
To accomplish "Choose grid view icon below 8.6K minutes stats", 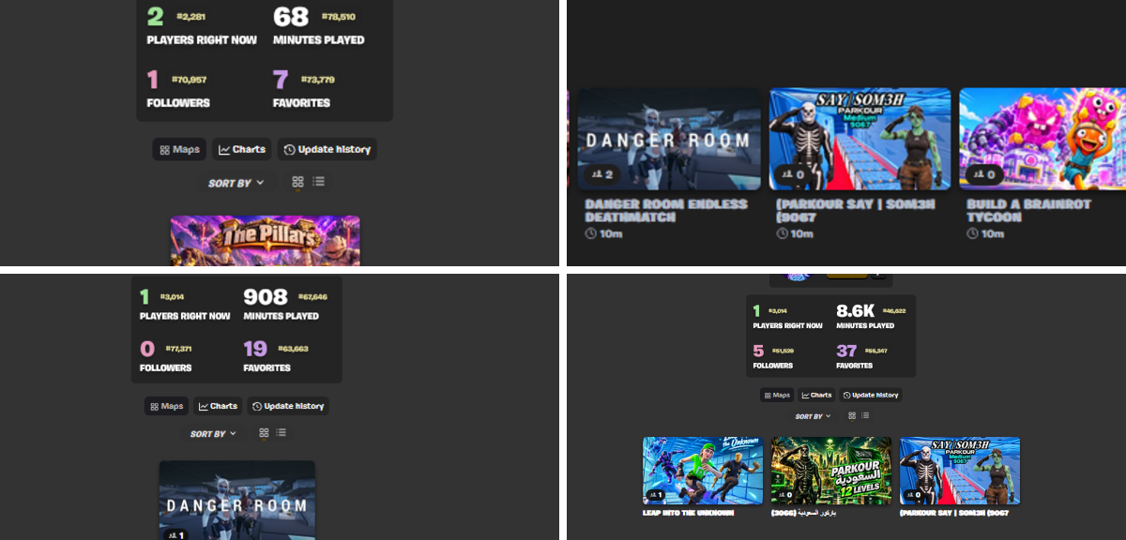I will [x=851, y=415].
